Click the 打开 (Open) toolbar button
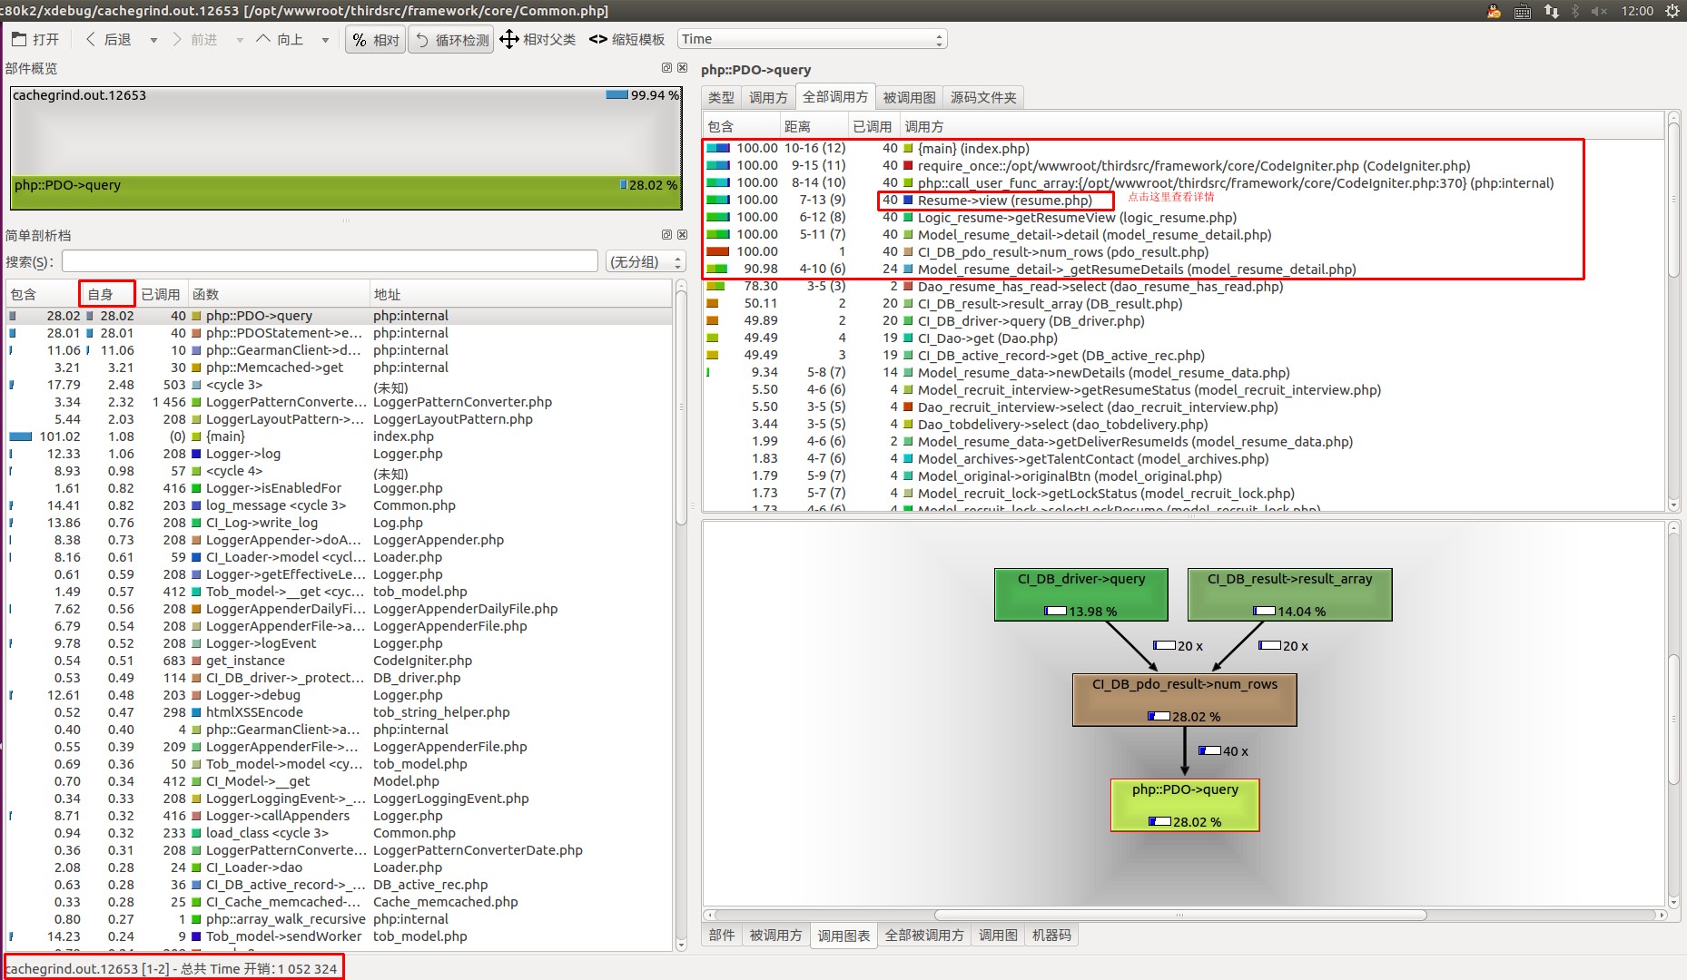Viewport: 1687px width, 980px height. pyautogui.click(x=35, y=39)
